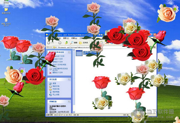The height and width of the screenshot is (123, 180).
Task: Click 修改日期: 2007年9月19日 detail text
Action: (59, 112)
